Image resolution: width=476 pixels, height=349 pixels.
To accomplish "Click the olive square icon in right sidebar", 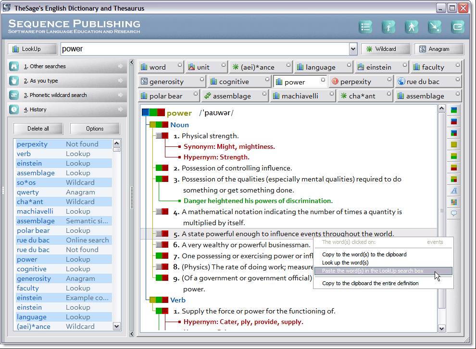I will click(x=454, y=144).
